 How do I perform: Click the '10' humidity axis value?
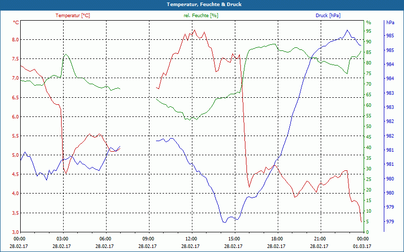click(369, 211)
